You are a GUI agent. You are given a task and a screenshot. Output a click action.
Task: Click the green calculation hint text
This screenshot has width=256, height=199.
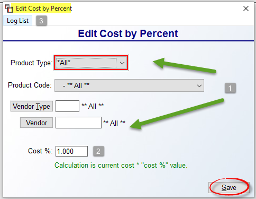pos(121,166)
